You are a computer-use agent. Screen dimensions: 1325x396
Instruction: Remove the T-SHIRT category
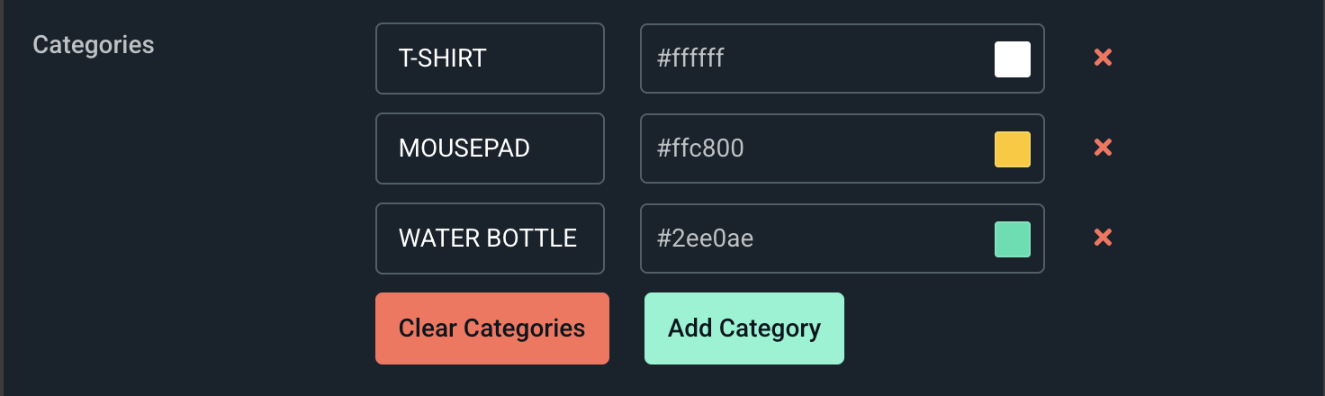[1103, 58]
